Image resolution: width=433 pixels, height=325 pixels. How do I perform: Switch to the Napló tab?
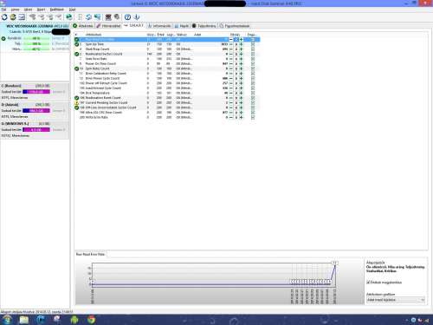[x=182, y=26]
